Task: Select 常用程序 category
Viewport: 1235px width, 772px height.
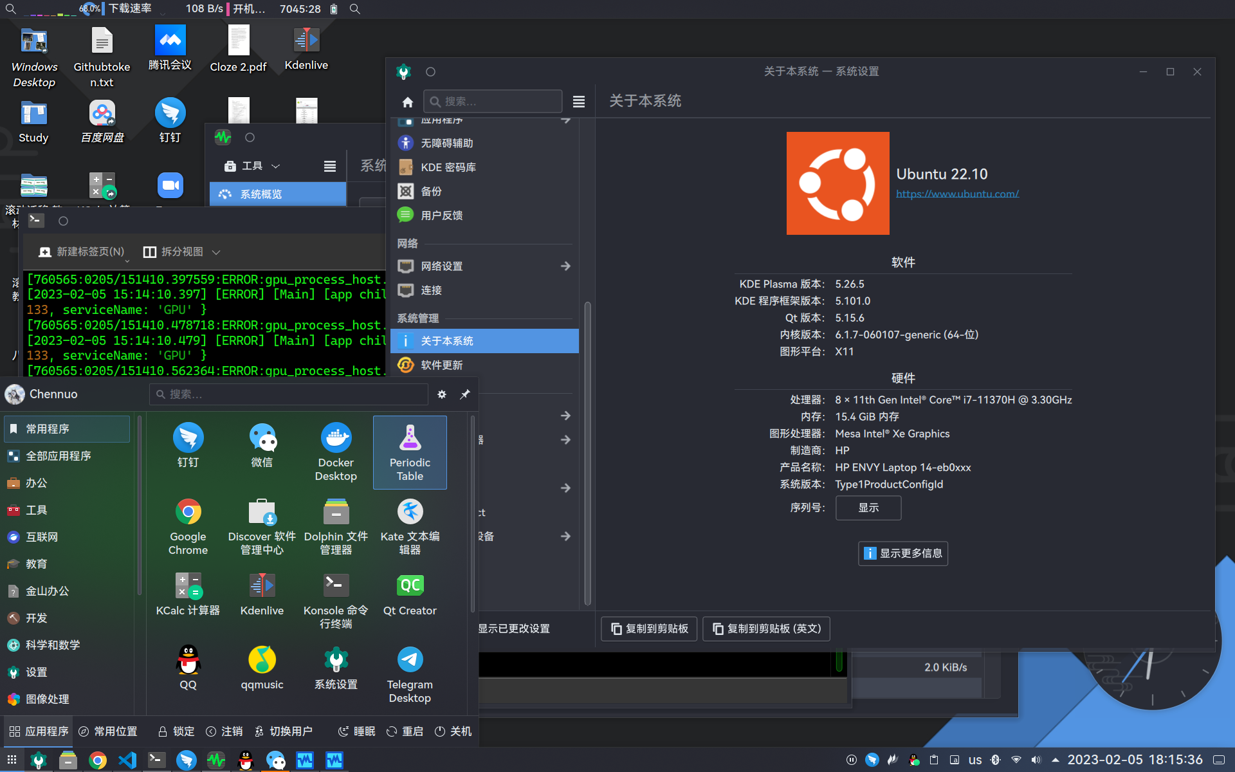Action: point(67,429)
